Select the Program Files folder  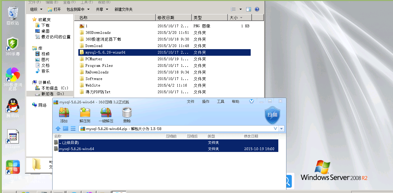tap(165, 66)
